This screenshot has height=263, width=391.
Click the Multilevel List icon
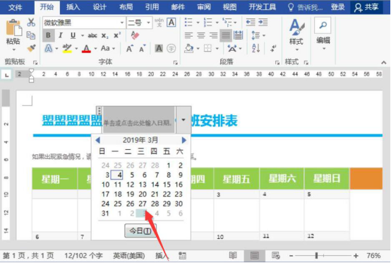[227, 23]
